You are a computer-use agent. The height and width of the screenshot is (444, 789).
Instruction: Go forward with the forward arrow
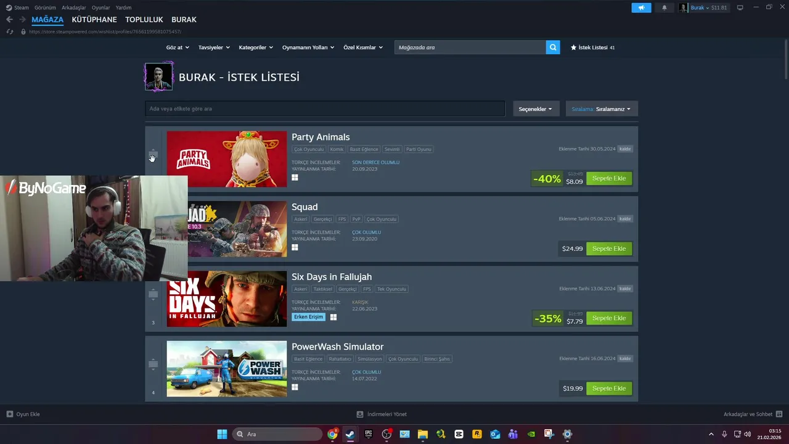point(23,20)
